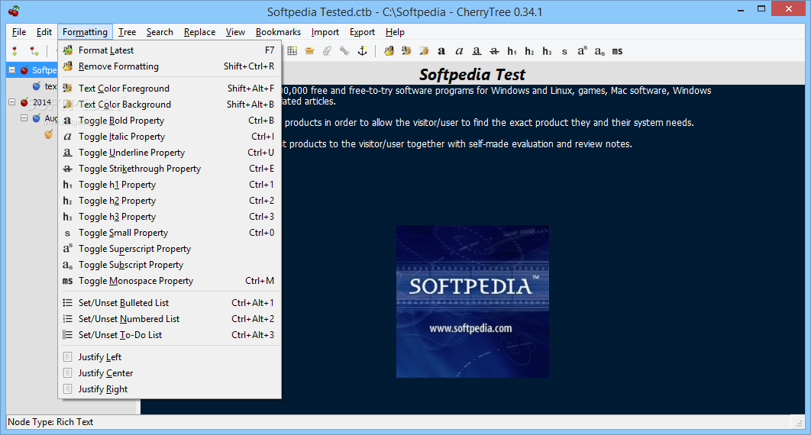Toggle italic using toolbar icon

tap(459, 50)
